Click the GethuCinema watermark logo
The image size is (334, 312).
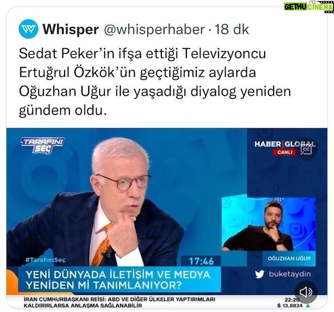coord(309,7)
